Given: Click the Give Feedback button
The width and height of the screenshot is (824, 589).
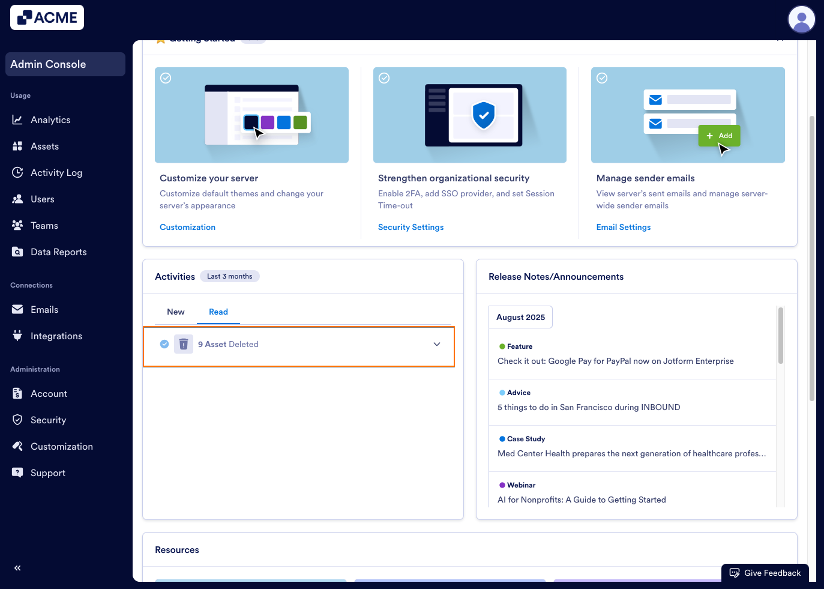Looking at the screenshot, I should point(765,573).
